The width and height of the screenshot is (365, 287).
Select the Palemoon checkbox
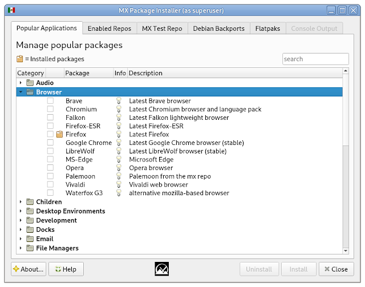click(x=50, y=176)
